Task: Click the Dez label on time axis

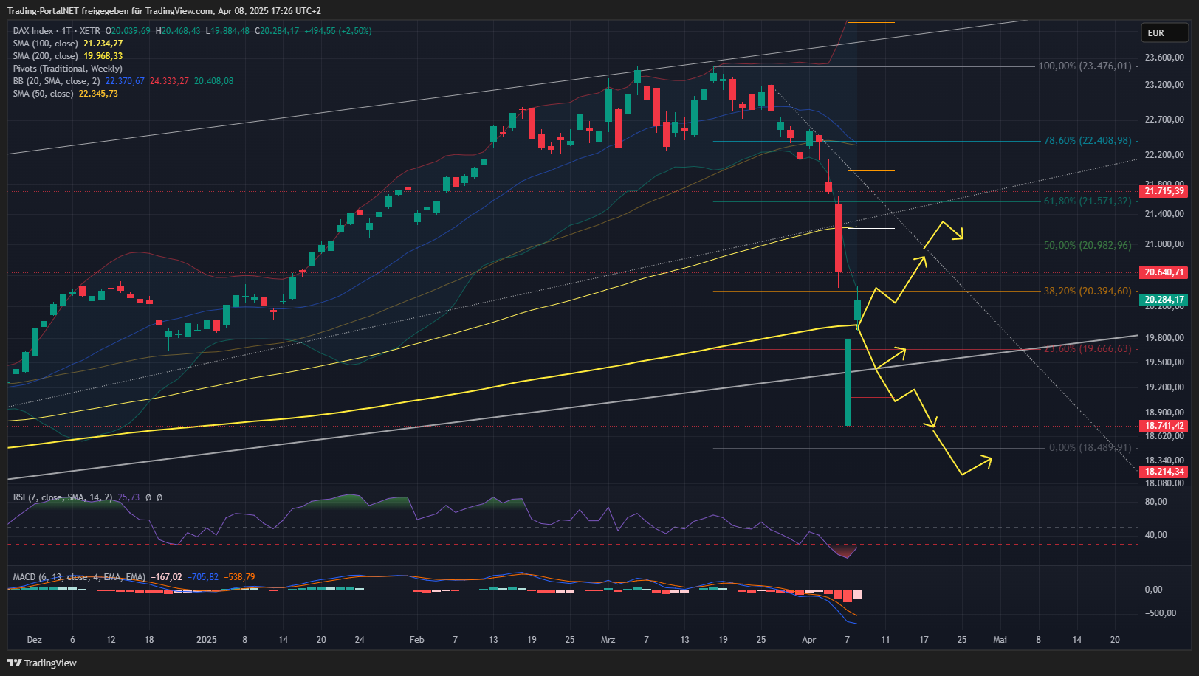Action: [x=34, y=640]
